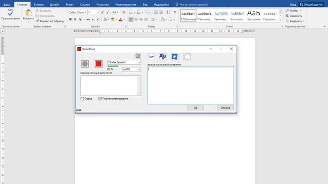Click the lowercase 'low' conversion icon
This screenshot has width=328, height=184.
click(152, 57)
